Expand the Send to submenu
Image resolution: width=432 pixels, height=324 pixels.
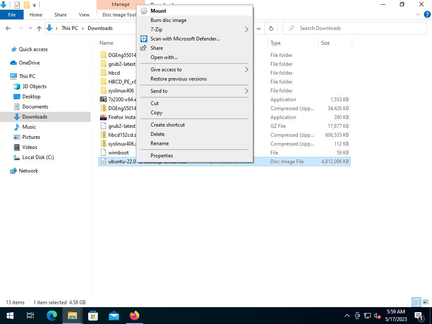click(x=246, y=91)
